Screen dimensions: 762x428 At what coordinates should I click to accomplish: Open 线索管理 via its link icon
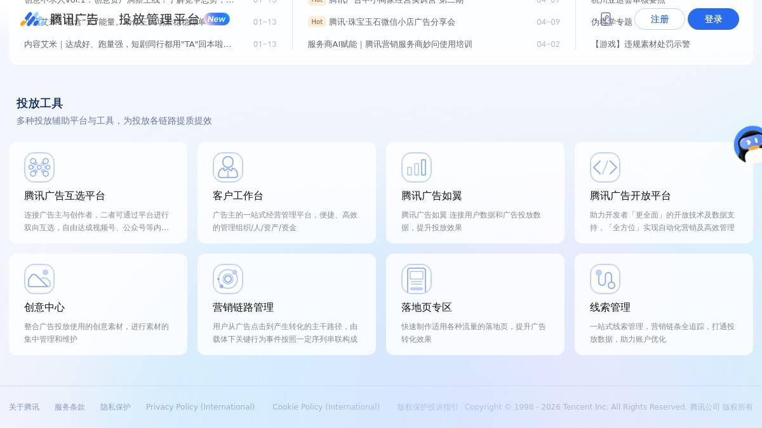[605, 278]
